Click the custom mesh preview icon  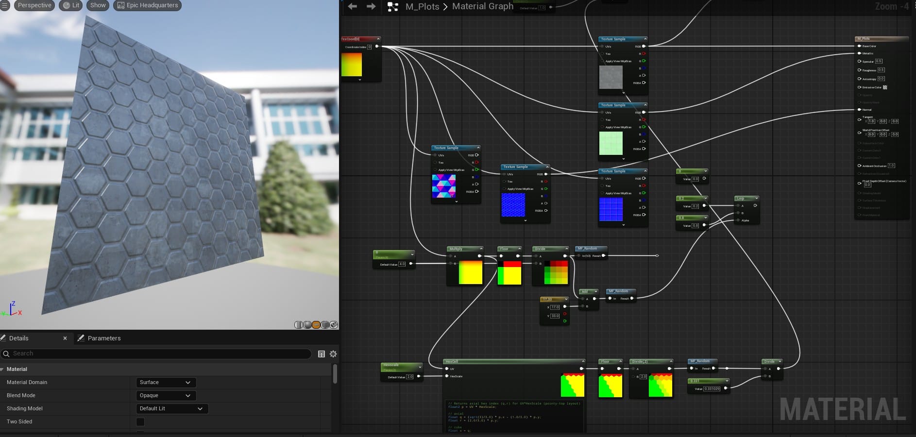(x=334, y=325)
